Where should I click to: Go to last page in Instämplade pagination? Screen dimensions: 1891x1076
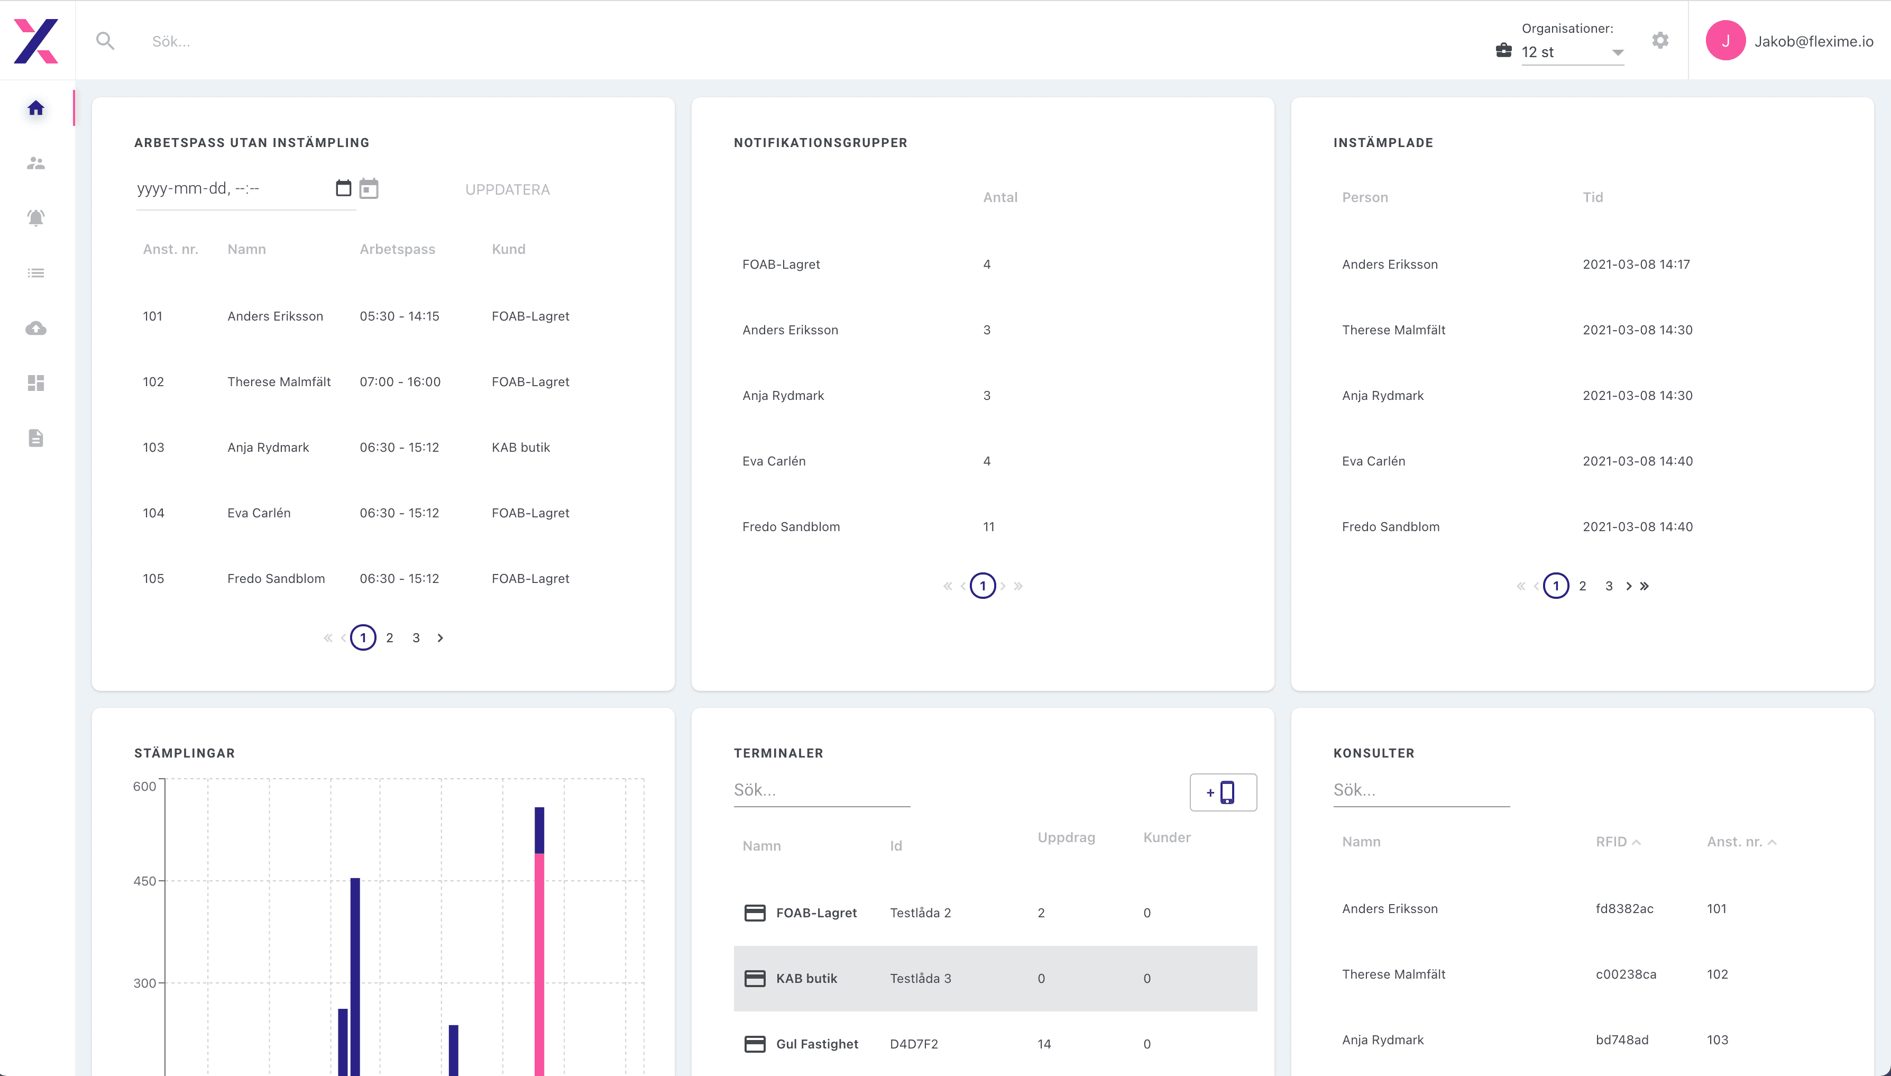(1644, 586)
